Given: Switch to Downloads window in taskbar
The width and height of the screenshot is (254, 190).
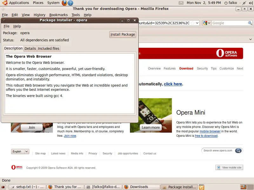Looking at the screenshot, I should [141, 187].
